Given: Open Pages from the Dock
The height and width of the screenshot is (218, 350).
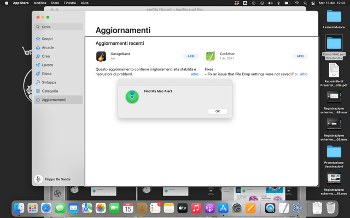Looking at the screenshot, I should click(250, 208).
